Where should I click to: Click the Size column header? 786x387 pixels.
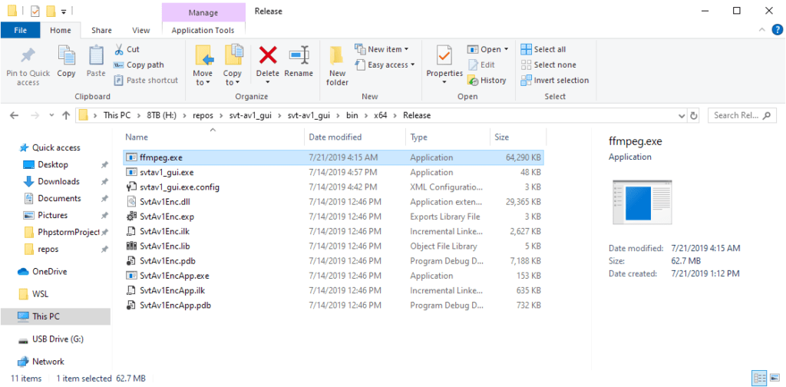coord(502,137)
